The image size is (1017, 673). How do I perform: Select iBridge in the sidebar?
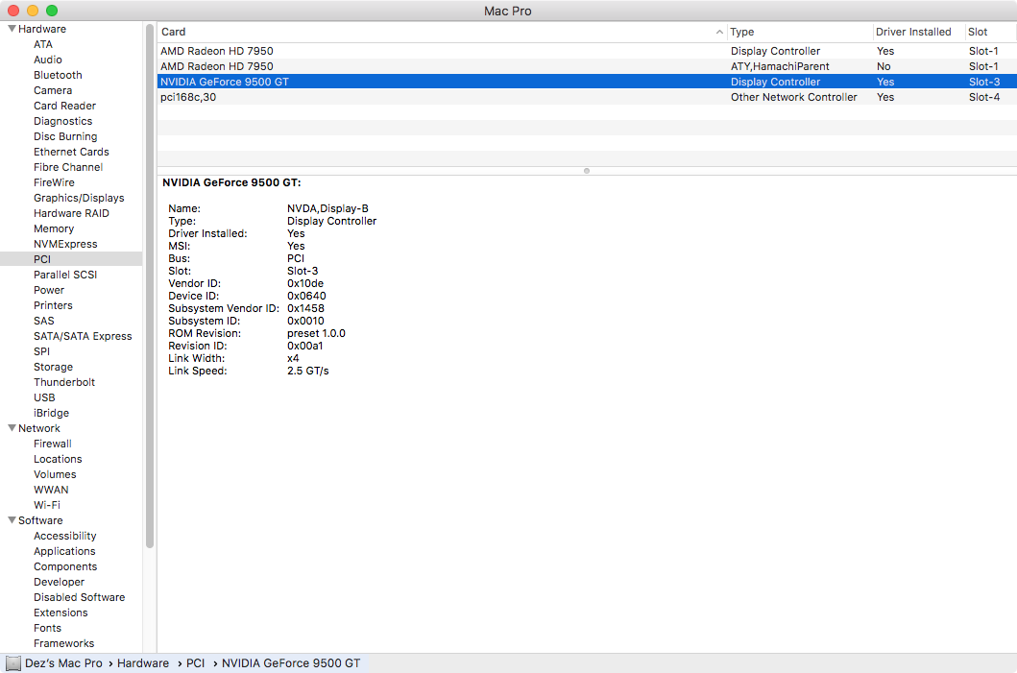pos(51,413)
